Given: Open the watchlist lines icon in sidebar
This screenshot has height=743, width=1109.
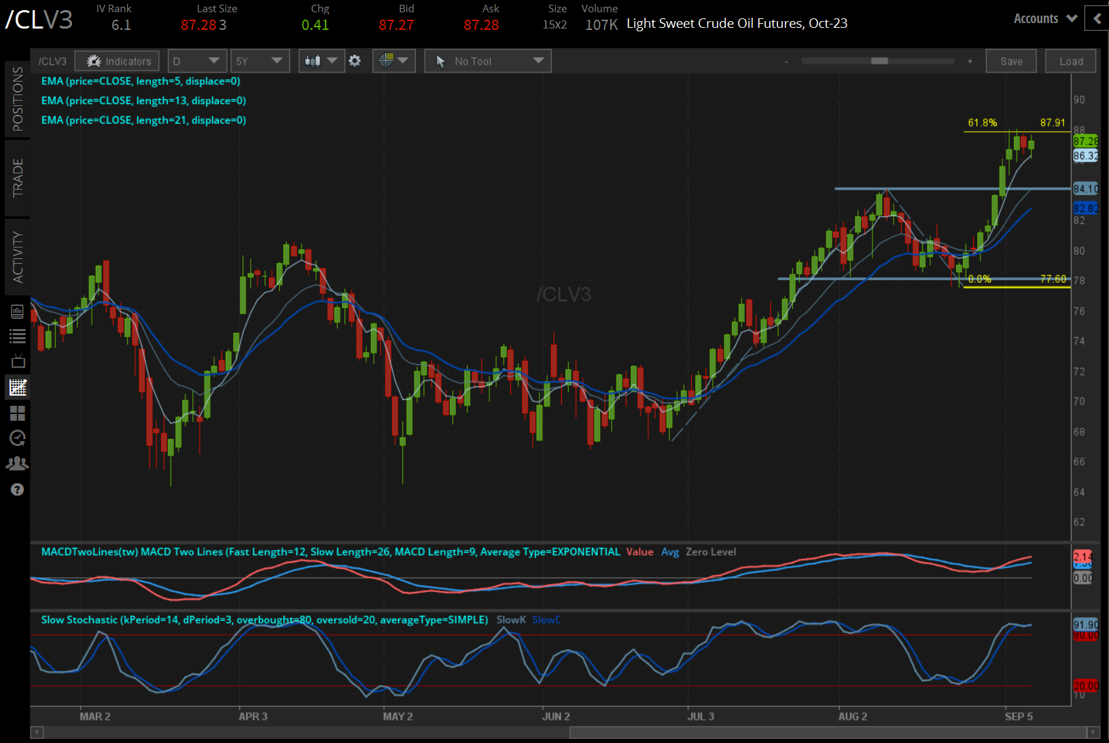Looking at the screenshot, I should click(x=17, y=336).
